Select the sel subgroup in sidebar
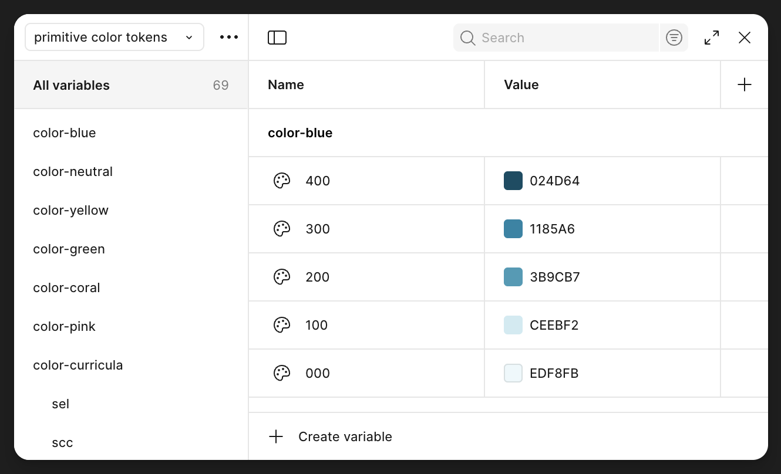The width and height of the screenshot is (781, 474). pos(60,404)
